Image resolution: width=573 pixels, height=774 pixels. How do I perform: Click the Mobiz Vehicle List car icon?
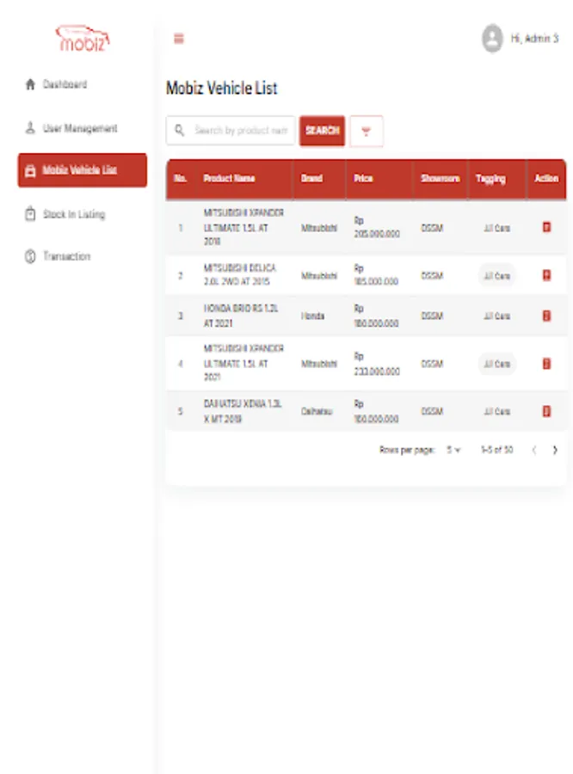coord(30,171)
